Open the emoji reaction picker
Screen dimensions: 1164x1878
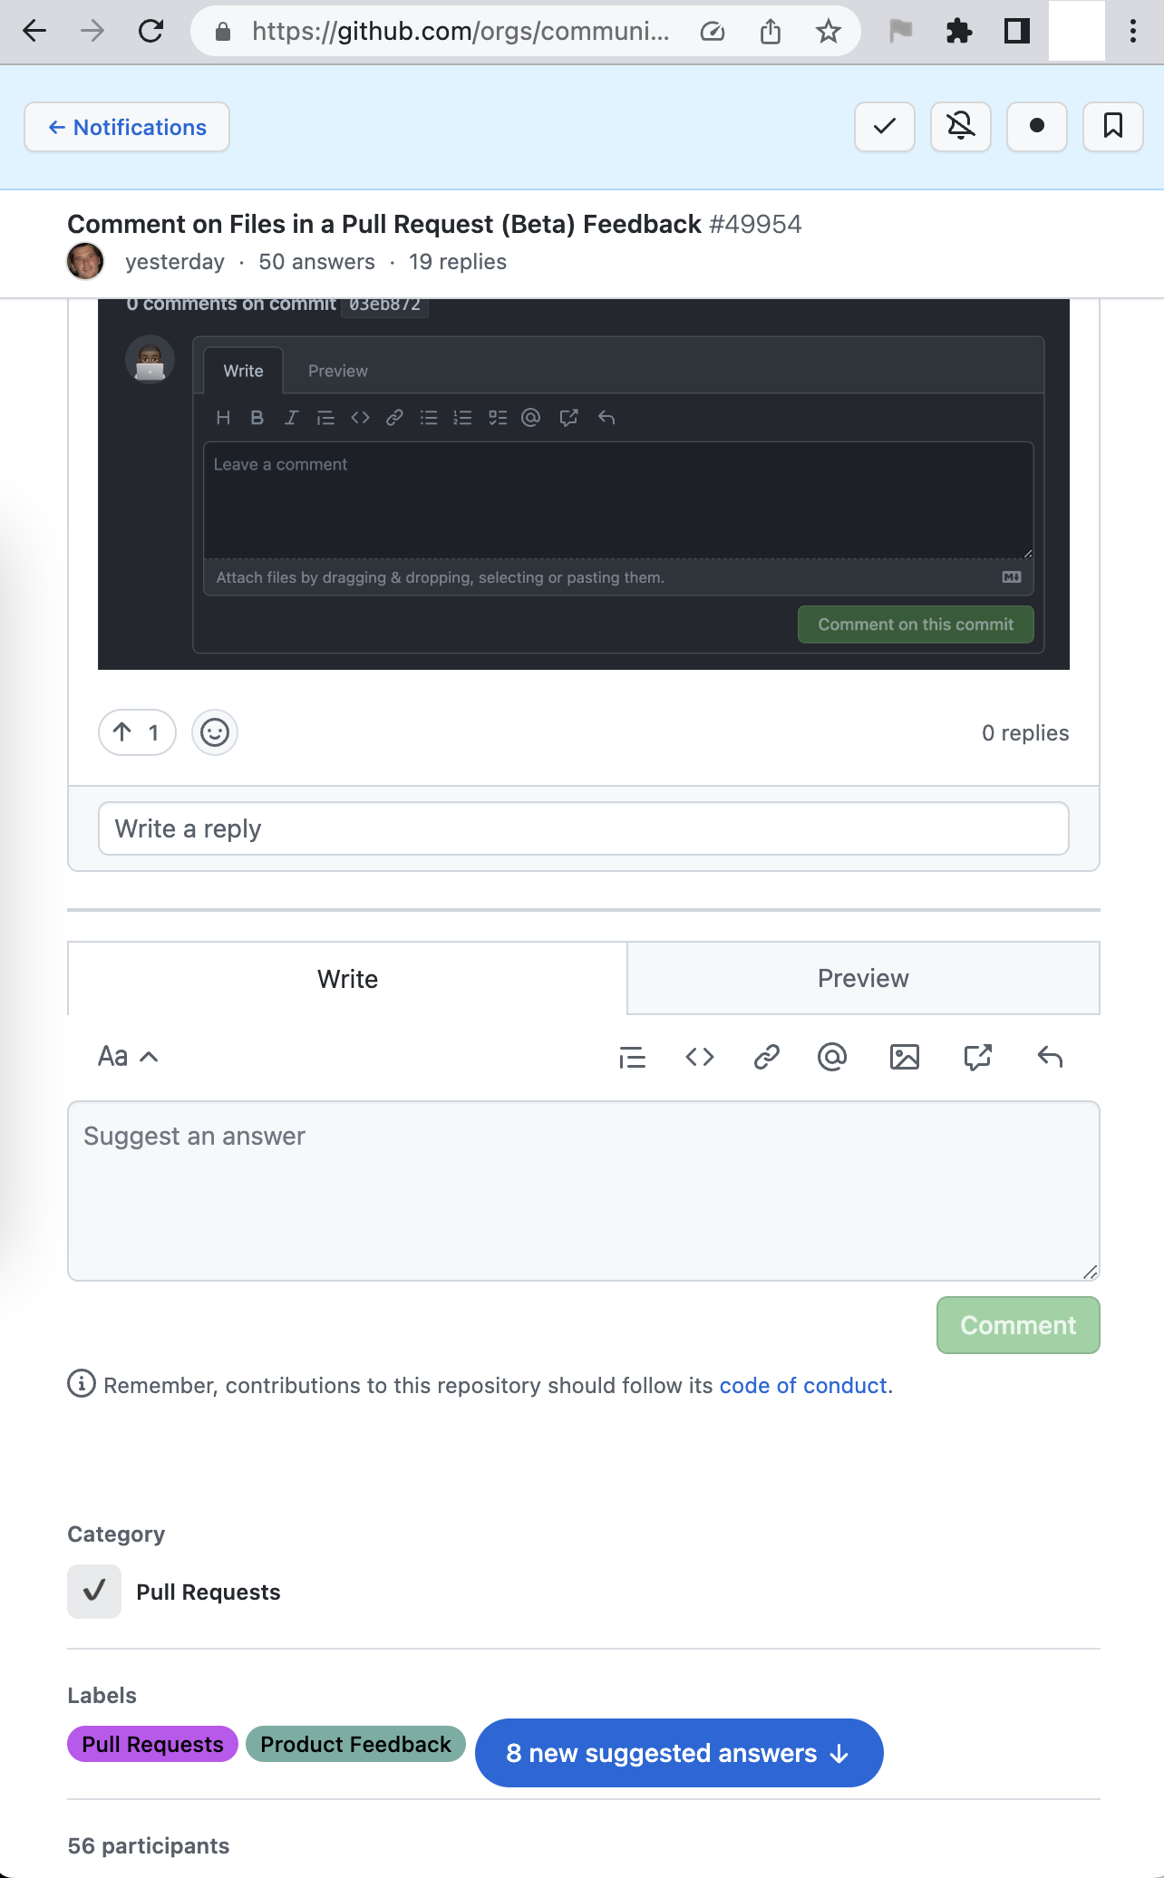pyautogui.click(x=214, y=732)
